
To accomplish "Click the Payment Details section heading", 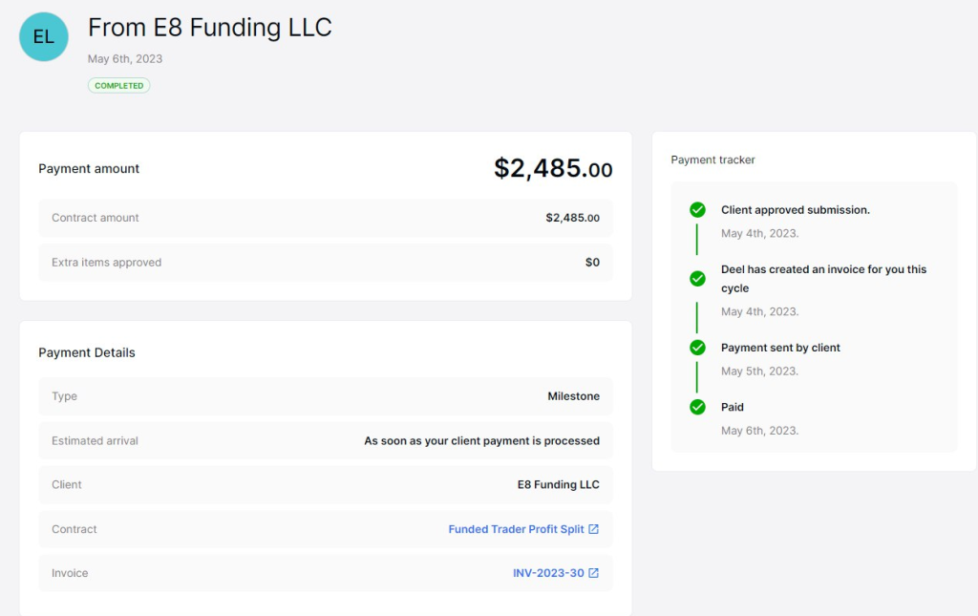I will pos(87,352).
